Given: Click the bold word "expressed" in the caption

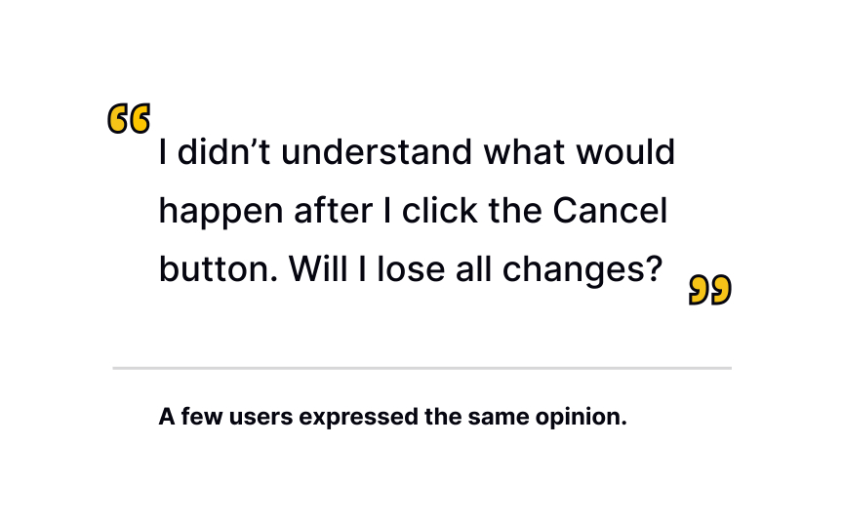Looking at the screenshot, I should (x=359, y=418).
